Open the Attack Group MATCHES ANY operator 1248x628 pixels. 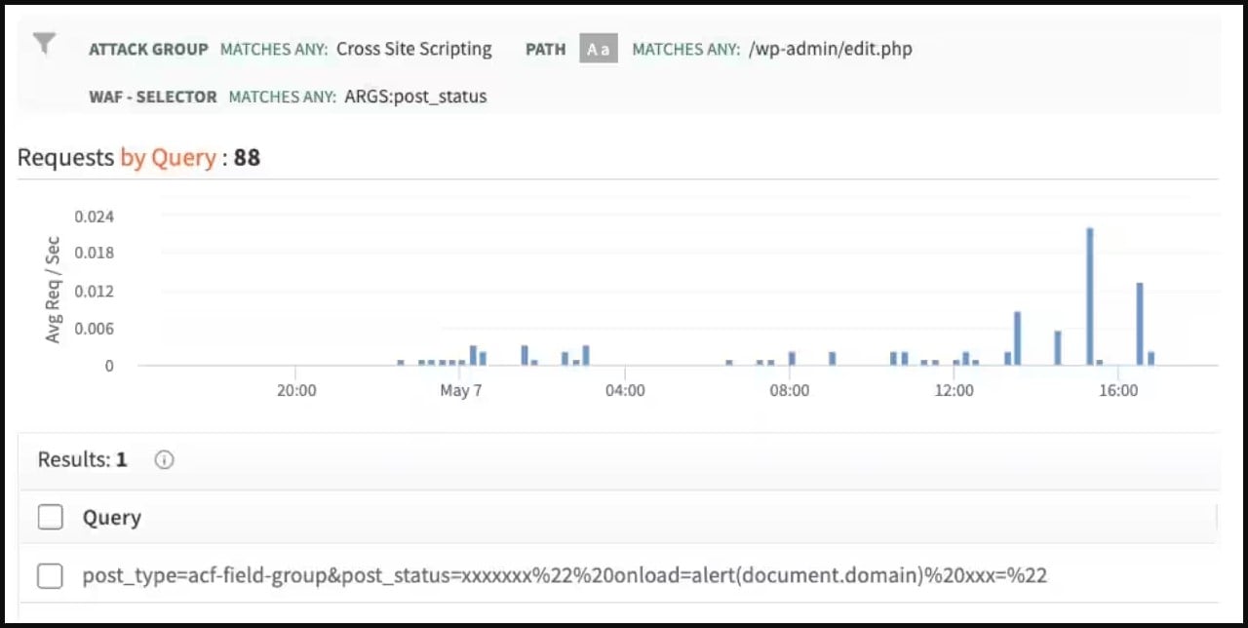click(274, 49)
